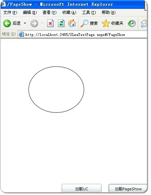This screenshot has width=151, height=195.
Task: Open the 文件(F) menu
Action: point(10,13)
